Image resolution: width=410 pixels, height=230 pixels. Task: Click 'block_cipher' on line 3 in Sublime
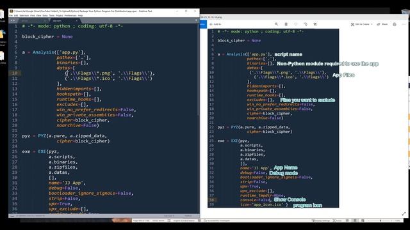pyautogui.click(x=38, y=36)
